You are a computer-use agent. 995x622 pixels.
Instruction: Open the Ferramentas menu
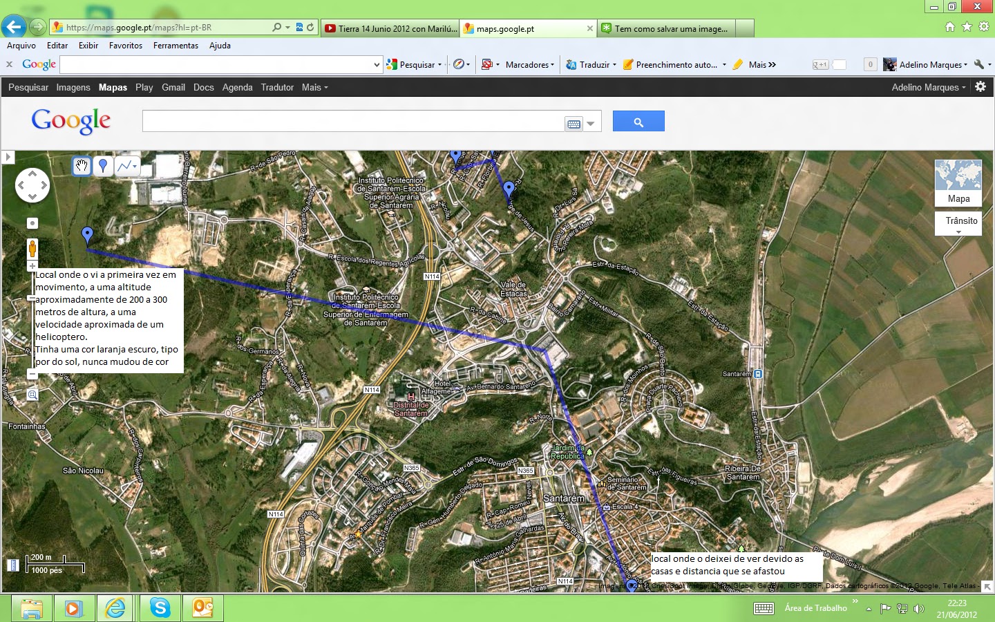coord(176,46)
